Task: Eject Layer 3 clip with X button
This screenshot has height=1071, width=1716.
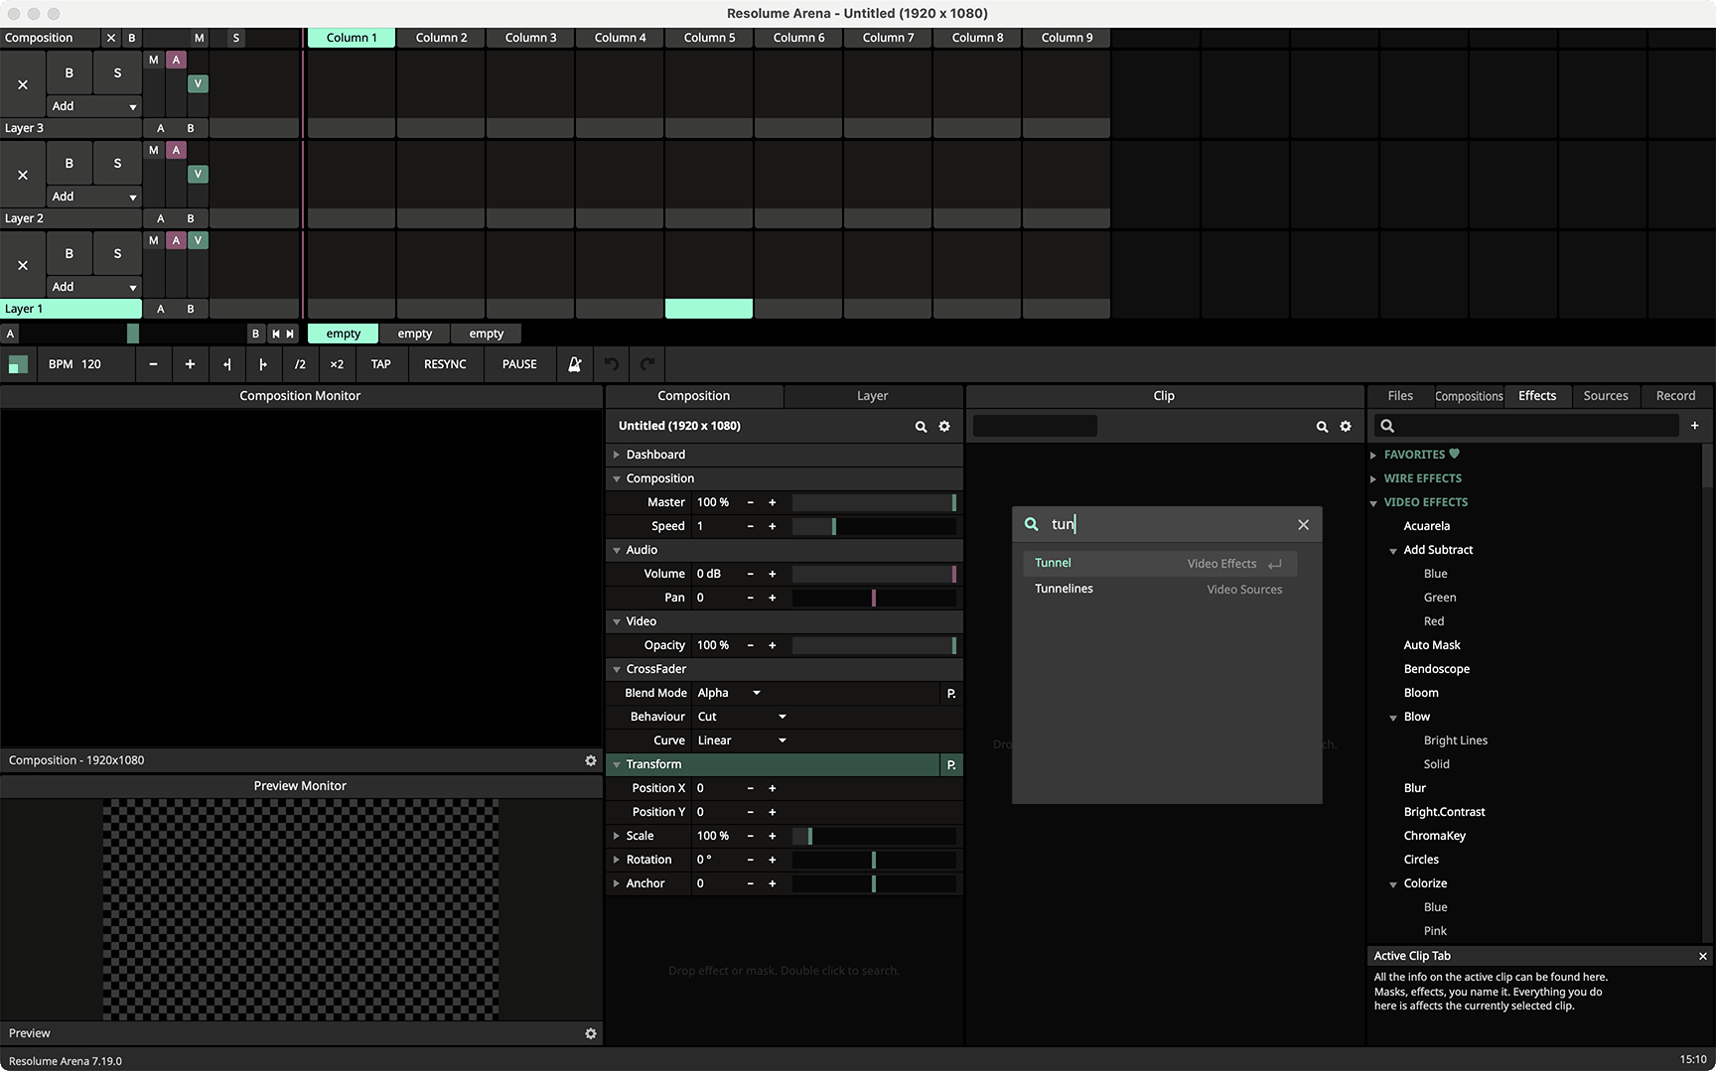Action: [23, 84]
